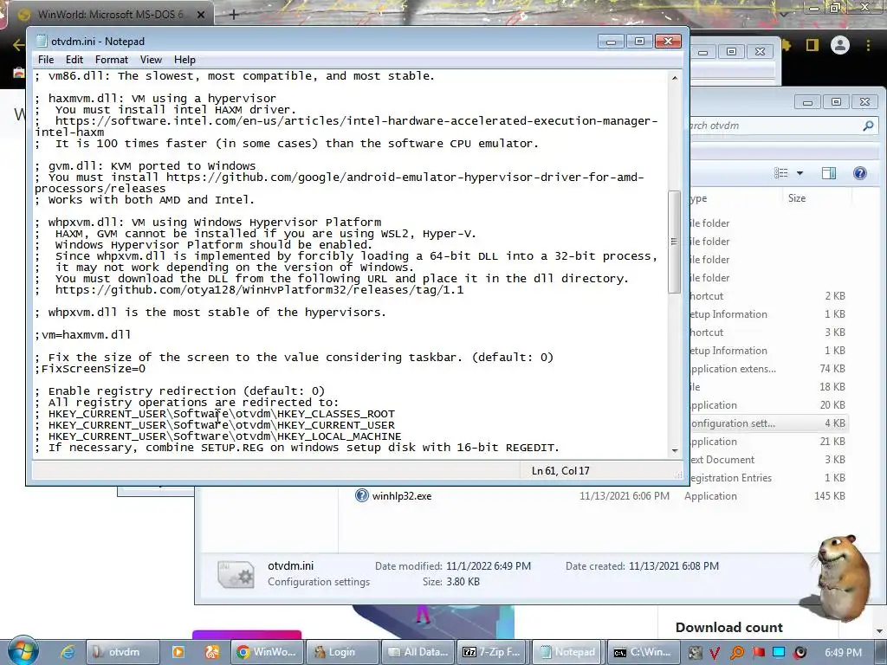Click the Notepad scrollbar down arrow
Screen dimensions: 887x665
(674, 450)
